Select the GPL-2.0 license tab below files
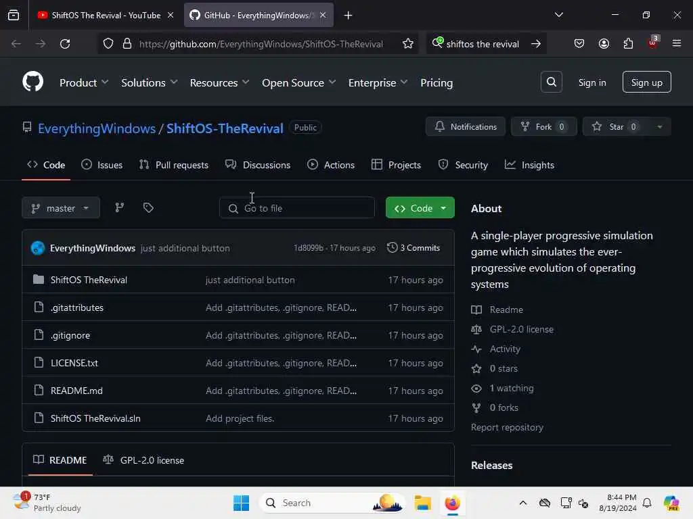Viewport: 693px width, 519px height. [143, 460]
